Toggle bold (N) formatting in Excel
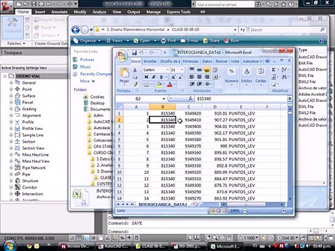This screenshot has height=251, width=335. (146, 77)
